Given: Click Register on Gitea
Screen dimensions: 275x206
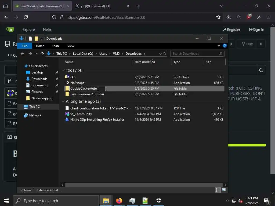Looking at the screenshot, I should [x=231, y=30].
